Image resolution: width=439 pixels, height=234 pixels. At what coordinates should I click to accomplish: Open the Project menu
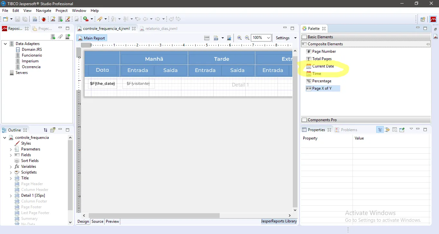(x=61, y=11)
